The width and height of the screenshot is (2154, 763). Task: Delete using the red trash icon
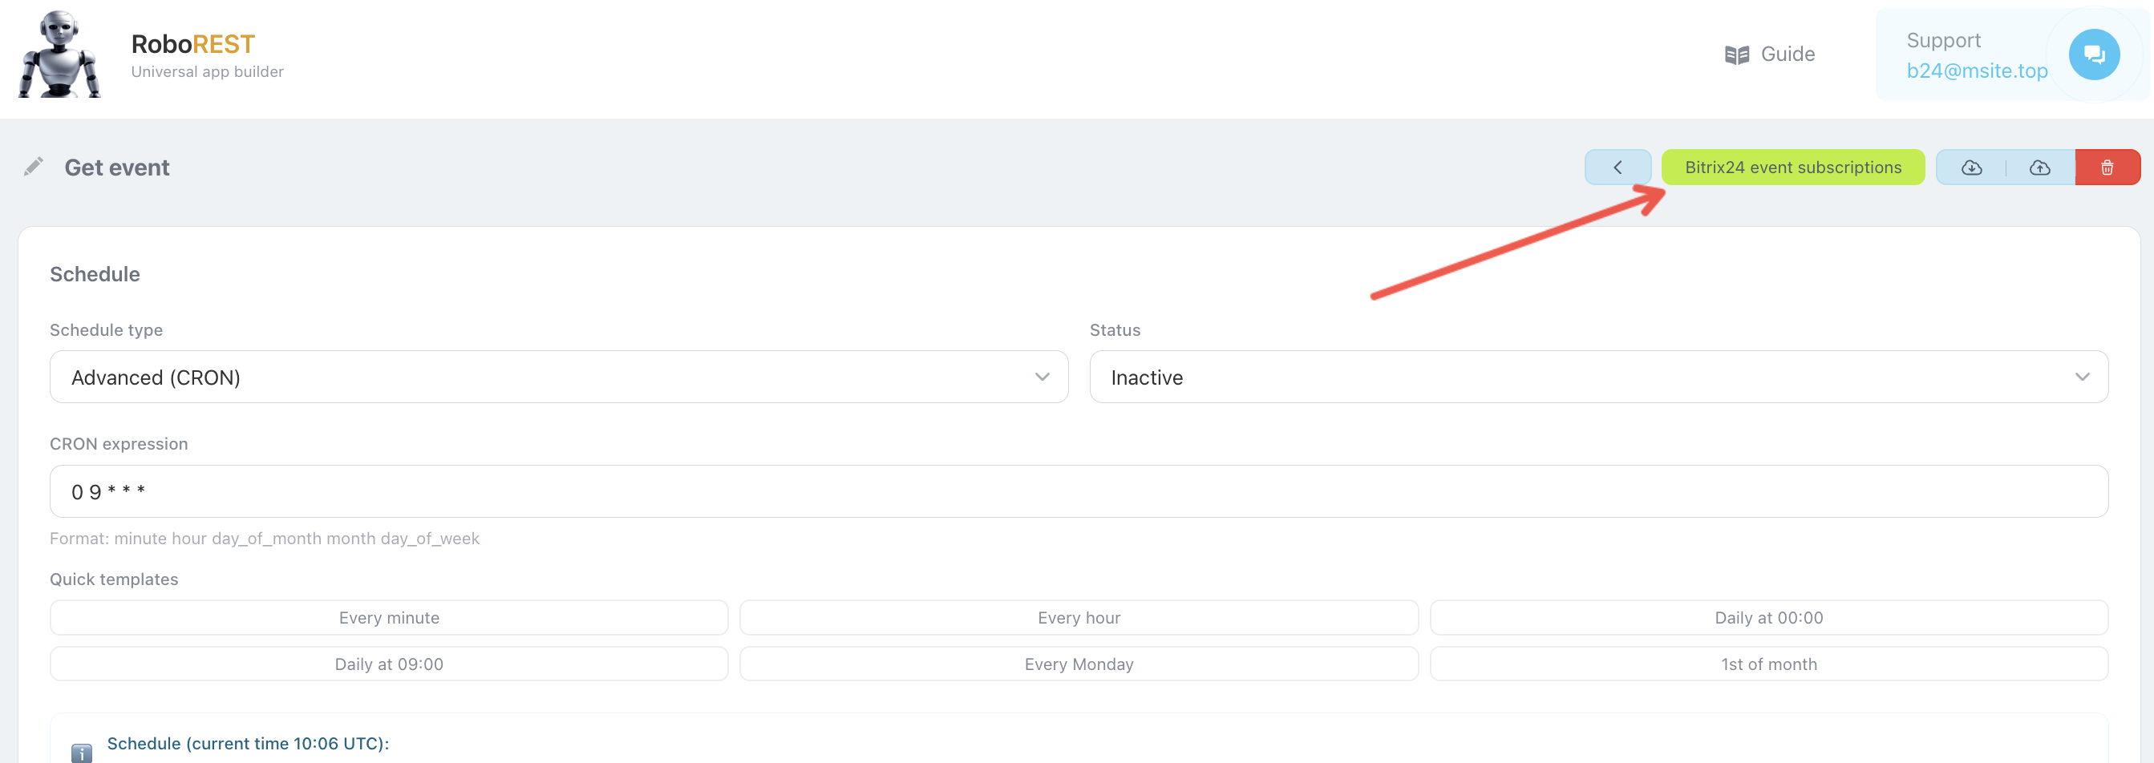pos(2107,168)
